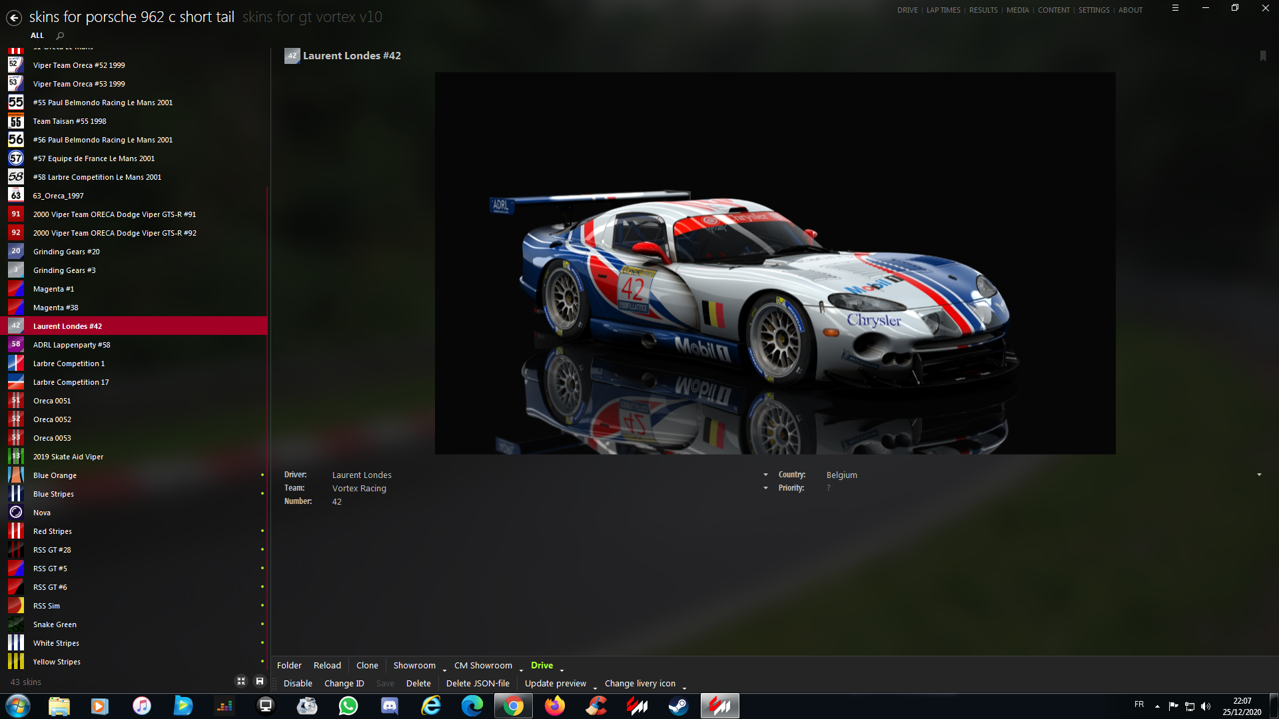Open the DRIVE menu in the top bar

(907, 10)
